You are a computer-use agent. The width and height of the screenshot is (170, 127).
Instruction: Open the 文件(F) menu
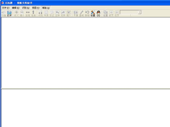click(x=6, y=8)
